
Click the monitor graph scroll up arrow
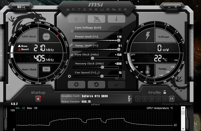[183, 109]
